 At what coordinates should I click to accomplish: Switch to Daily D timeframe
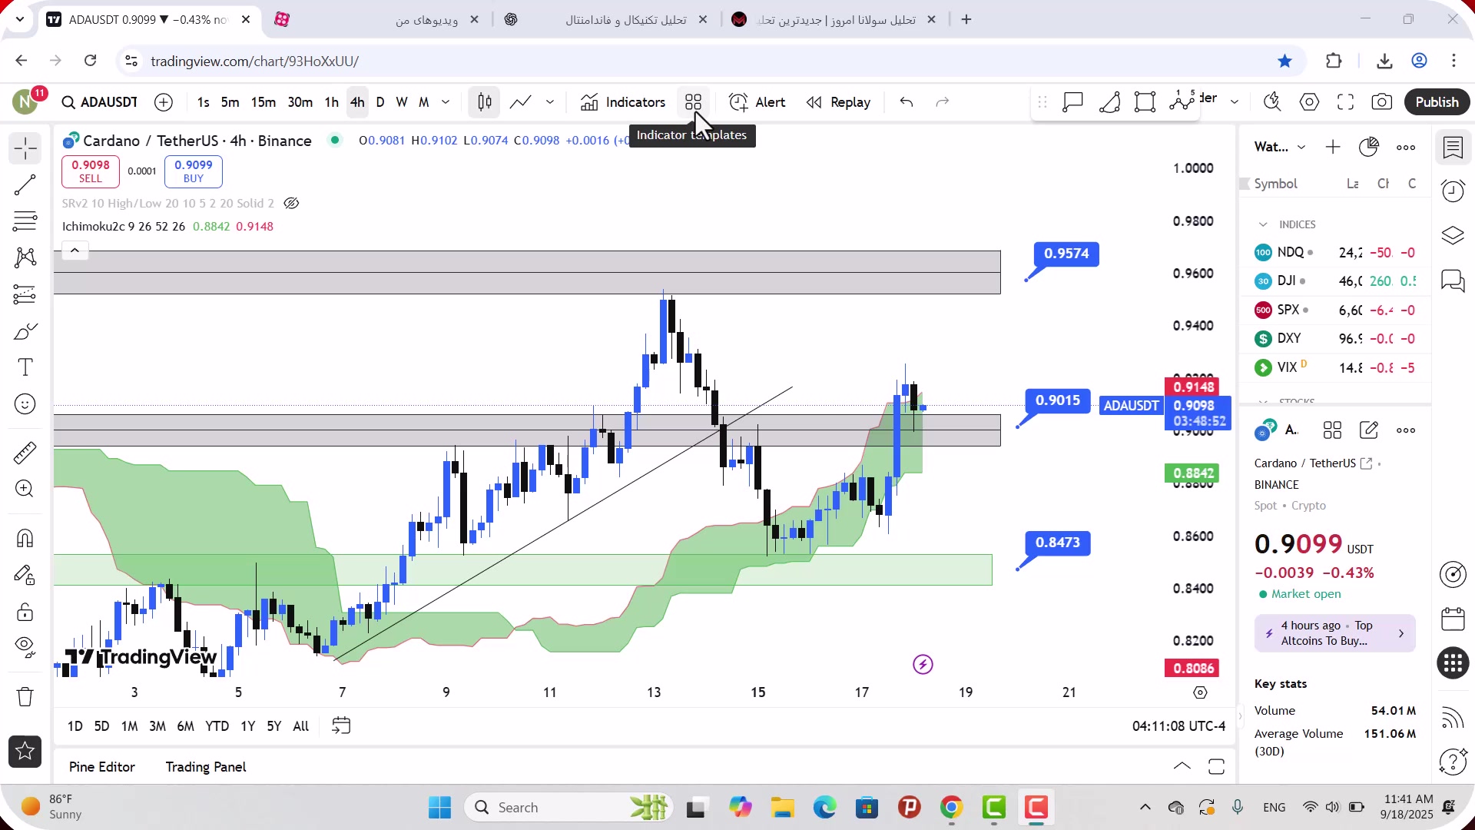pyautogui.click(x=380, y=102)
